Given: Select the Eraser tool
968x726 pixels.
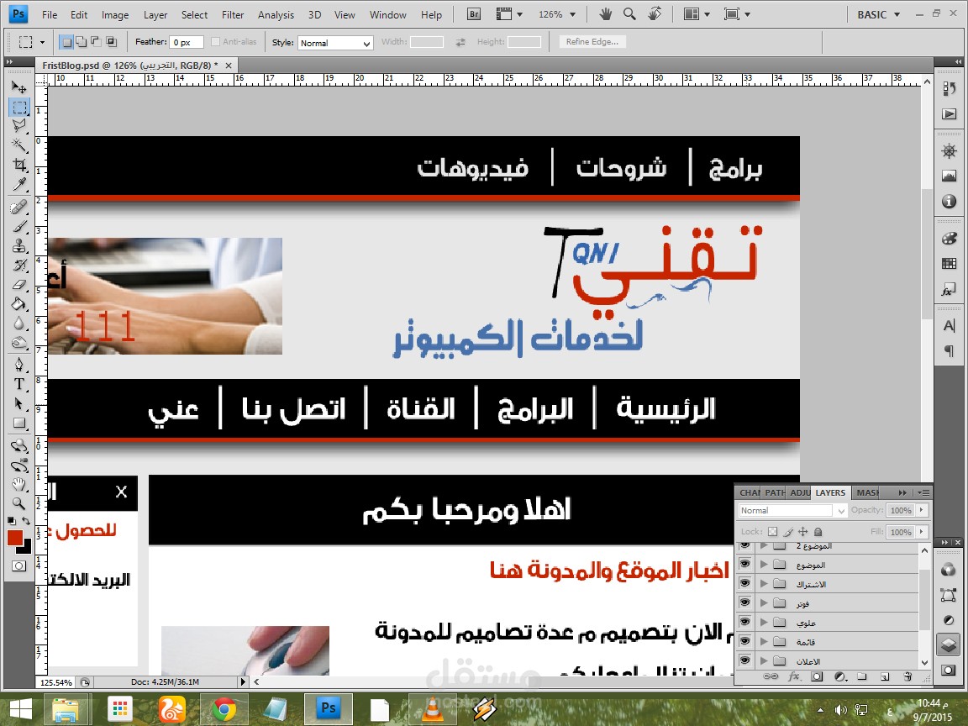Looking at the screenshot, I should 19,285.
